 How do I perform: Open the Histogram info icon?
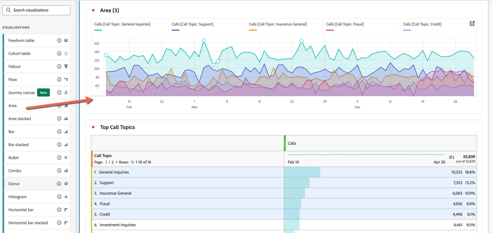coord(59,197)
